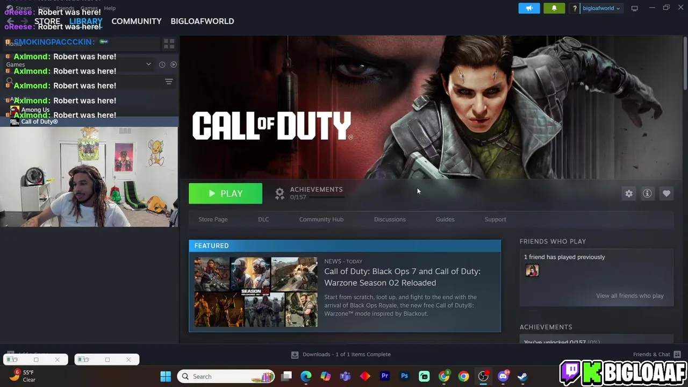Open the Store Page link
Image resolution: width=688 pixels, height=387 pixels.
[x=213, y=219]
